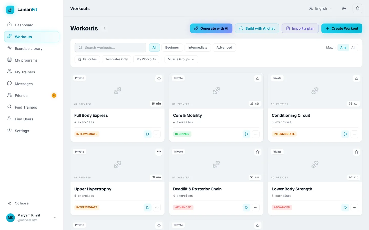The image size is (369, 230).
Task: Start the Conditioning Circuit workout
Action: [345, 134]
